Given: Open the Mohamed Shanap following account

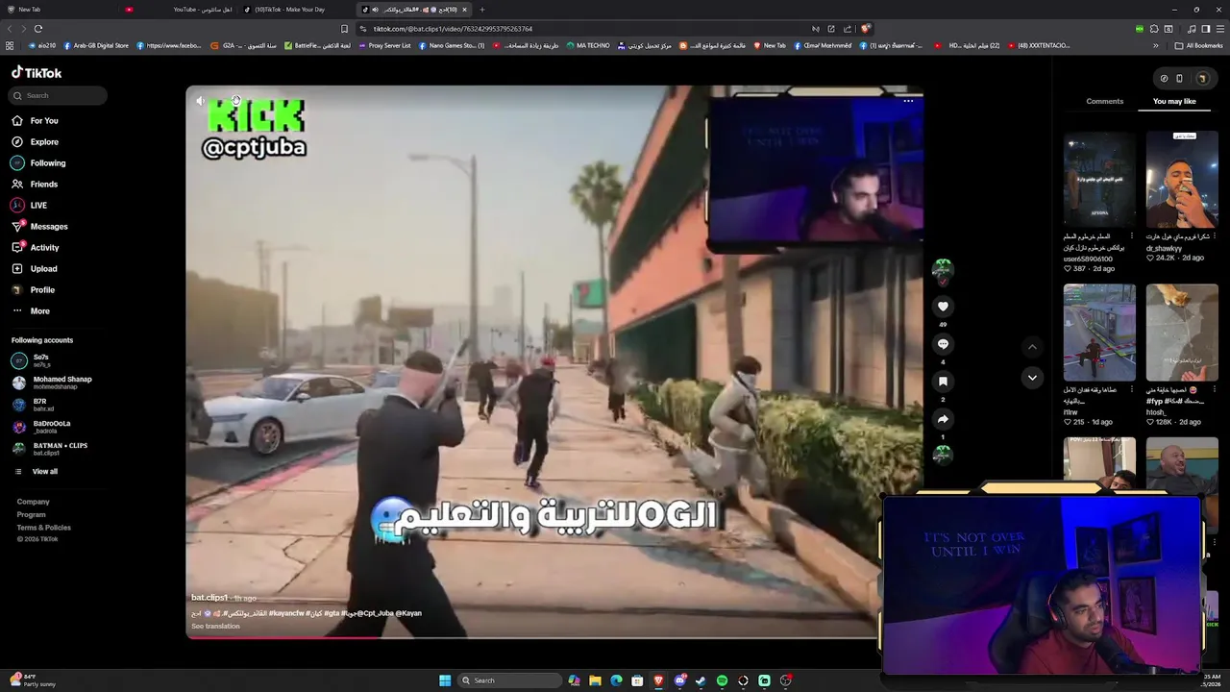Looking at the screenshot, I should tap(51, 383).
